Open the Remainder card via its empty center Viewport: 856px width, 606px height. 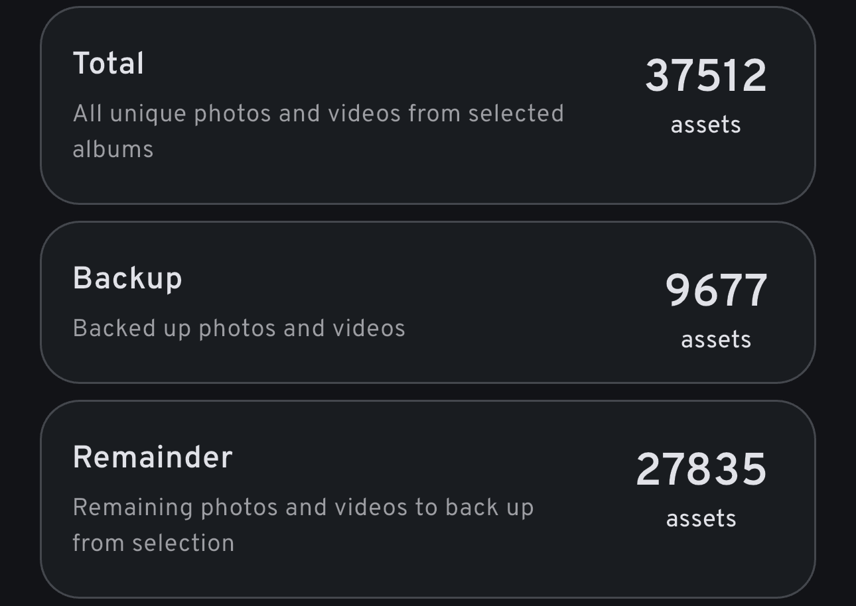point(584,557)
